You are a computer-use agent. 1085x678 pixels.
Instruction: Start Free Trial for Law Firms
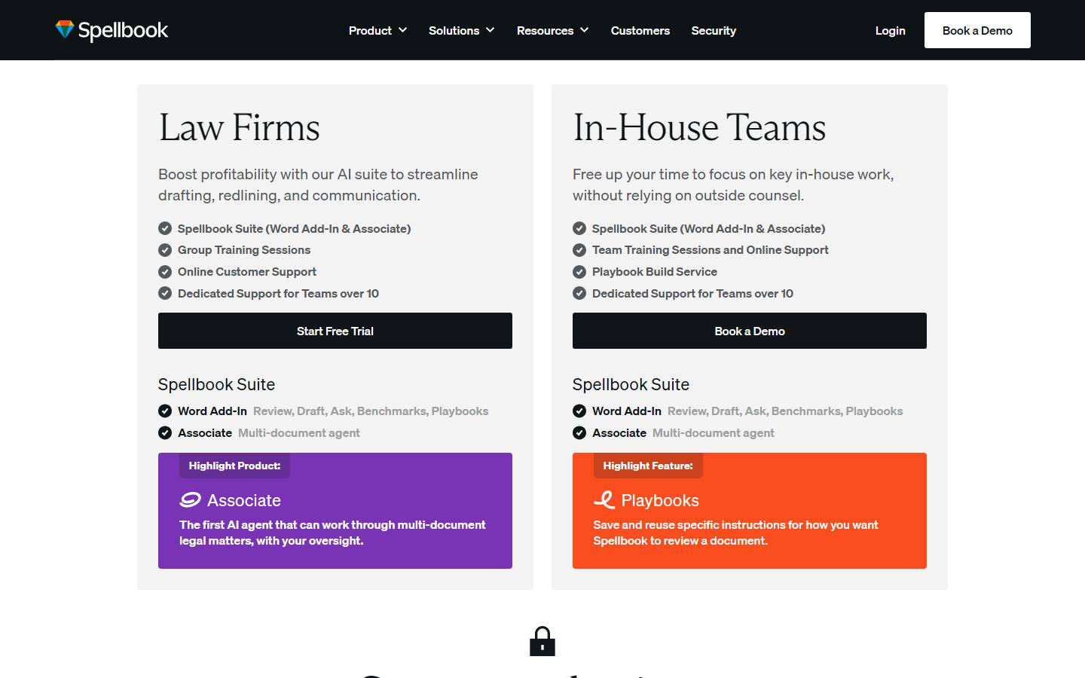click(x=335, y=331)
